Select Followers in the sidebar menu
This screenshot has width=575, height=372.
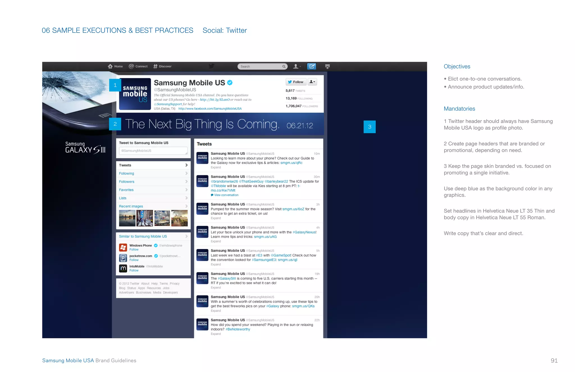pyautogui.click(x=153, y=182)
